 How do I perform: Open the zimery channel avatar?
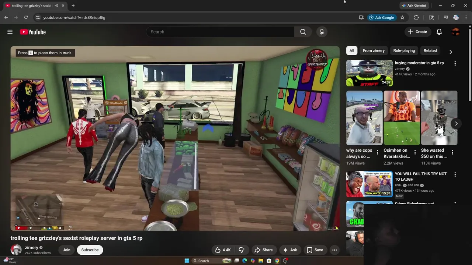pos(16,250)
